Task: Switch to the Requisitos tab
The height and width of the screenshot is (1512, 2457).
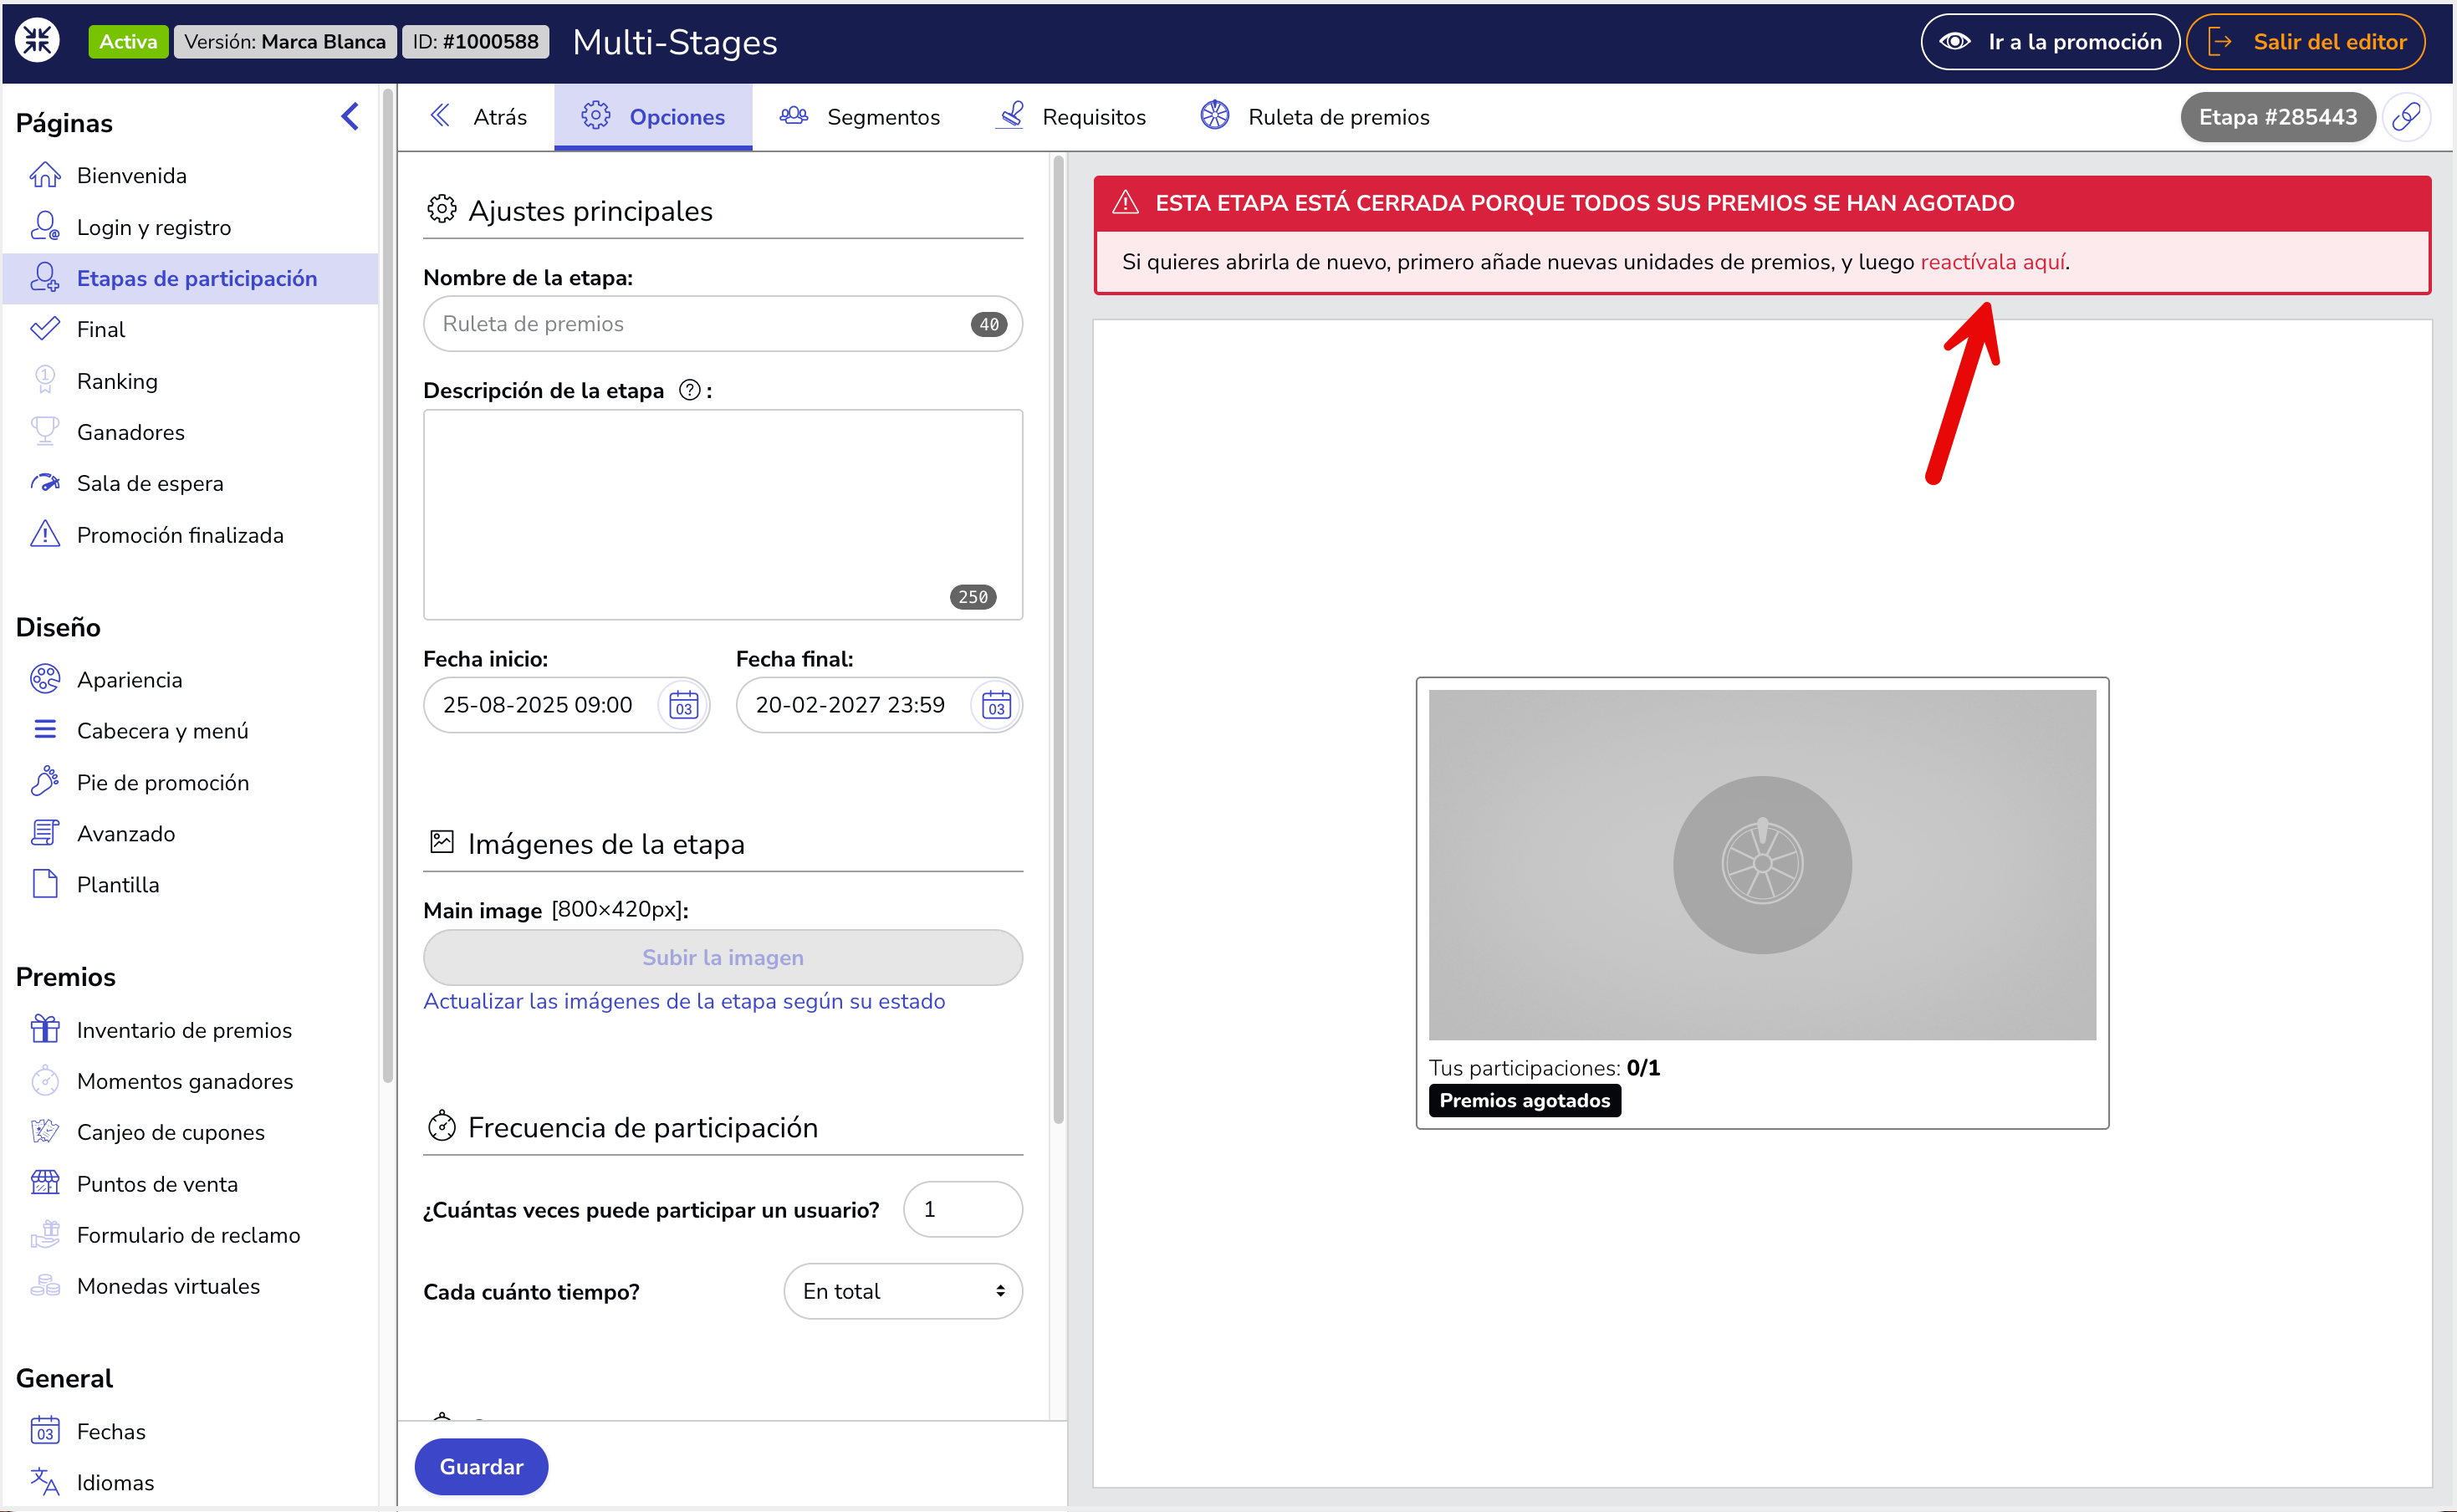Action: click(1072, 117)
